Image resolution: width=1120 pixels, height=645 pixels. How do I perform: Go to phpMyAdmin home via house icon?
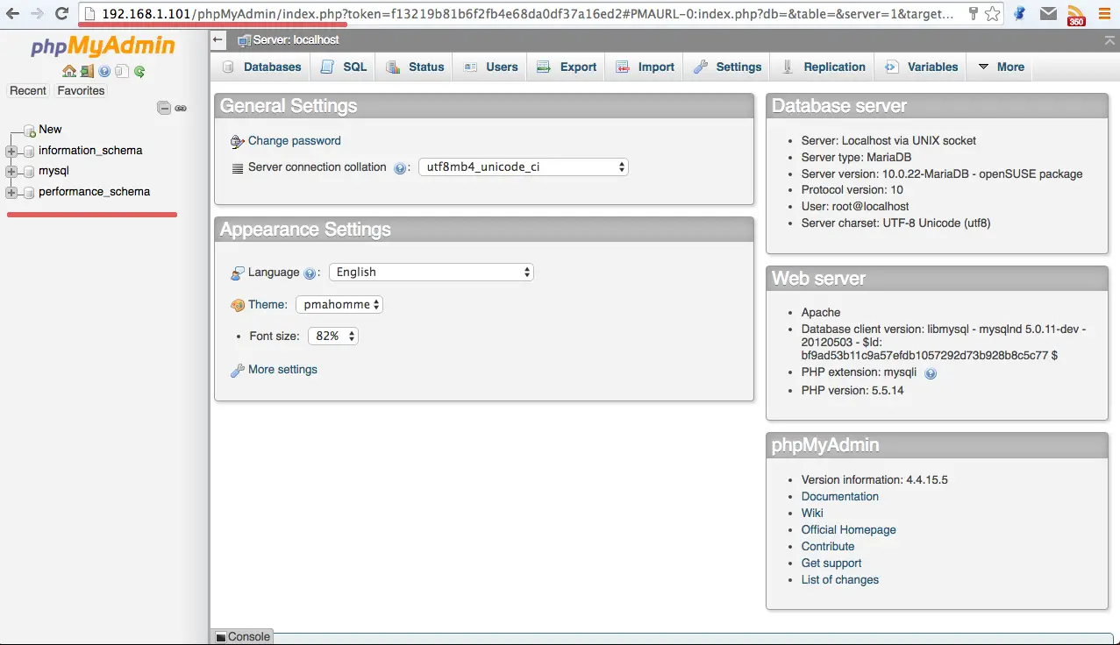pyautogui.click(x=69, y=72)
